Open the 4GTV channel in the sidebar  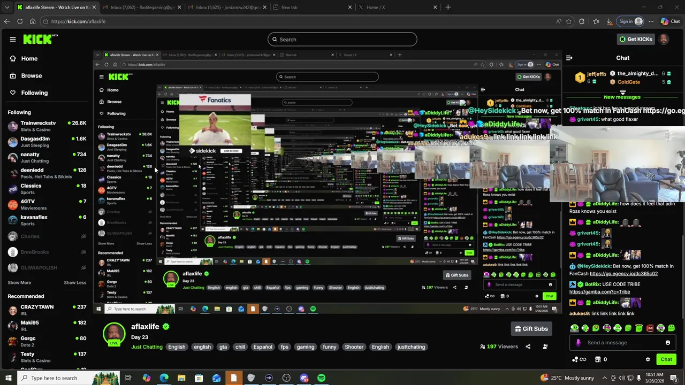point(46,204)
